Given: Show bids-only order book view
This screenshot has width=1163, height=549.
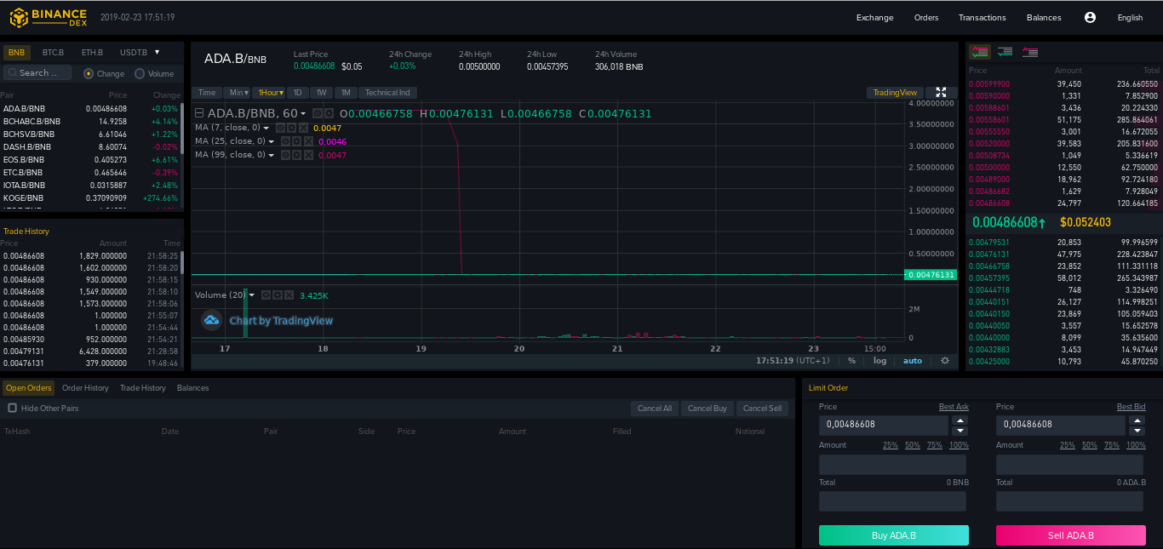Looking at the screenshot, I should click(1005, 52).
